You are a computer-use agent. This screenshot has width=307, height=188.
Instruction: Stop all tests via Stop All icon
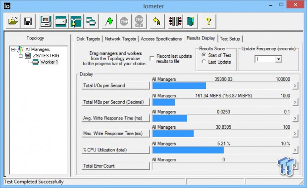coord(139,21)
